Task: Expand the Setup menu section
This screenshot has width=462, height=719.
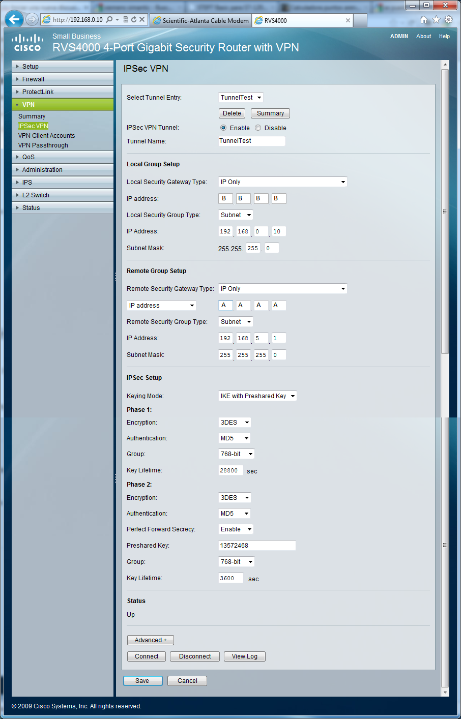Action: pos(63,67)
